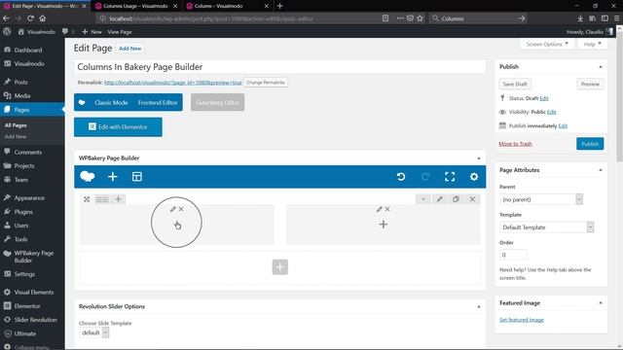Open the WordPress logo menu in admin bar
The height and width of the screenshot is (350, 623).
point(7,32)
